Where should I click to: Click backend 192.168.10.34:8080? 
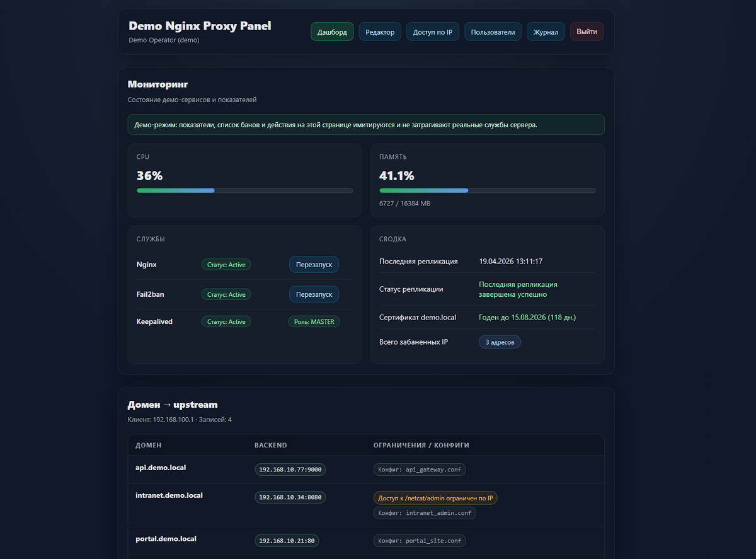click(290, 497)
